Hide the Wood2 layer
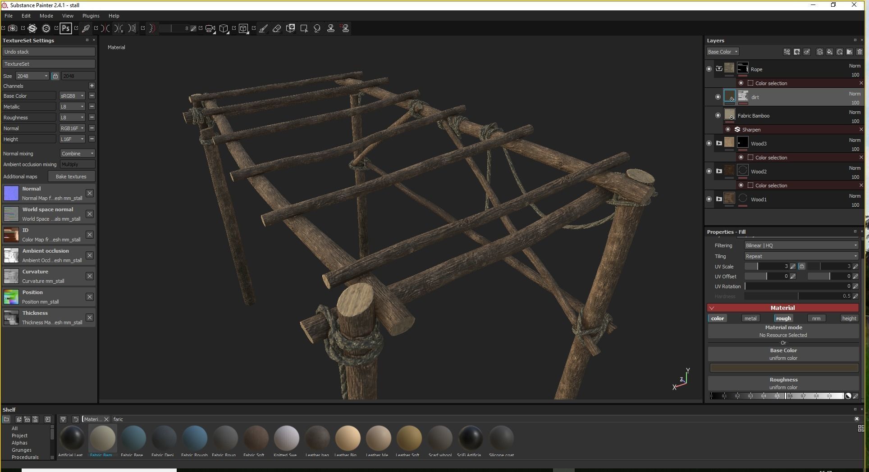 (709, 171)
